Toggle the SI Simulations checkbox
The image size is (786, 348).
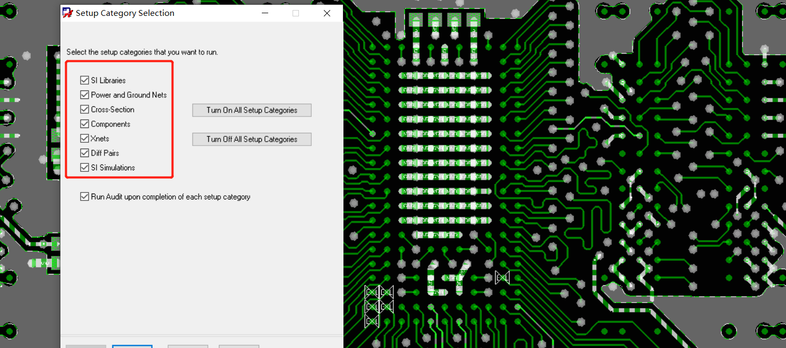coord(84,168)
